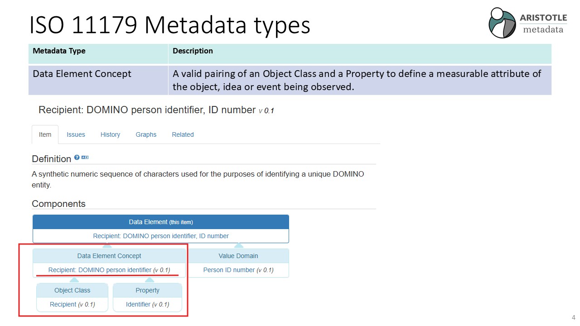Open the Identifier property link

pyautogui.click(x=138, y=304)
